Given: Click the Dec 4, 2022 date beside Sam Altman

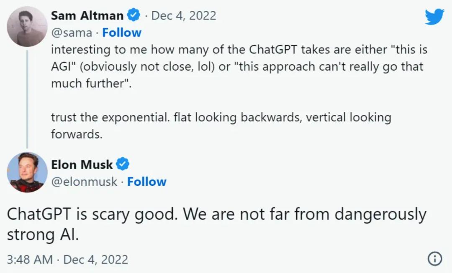Looking at the screenshot, I should pos(184,16).
